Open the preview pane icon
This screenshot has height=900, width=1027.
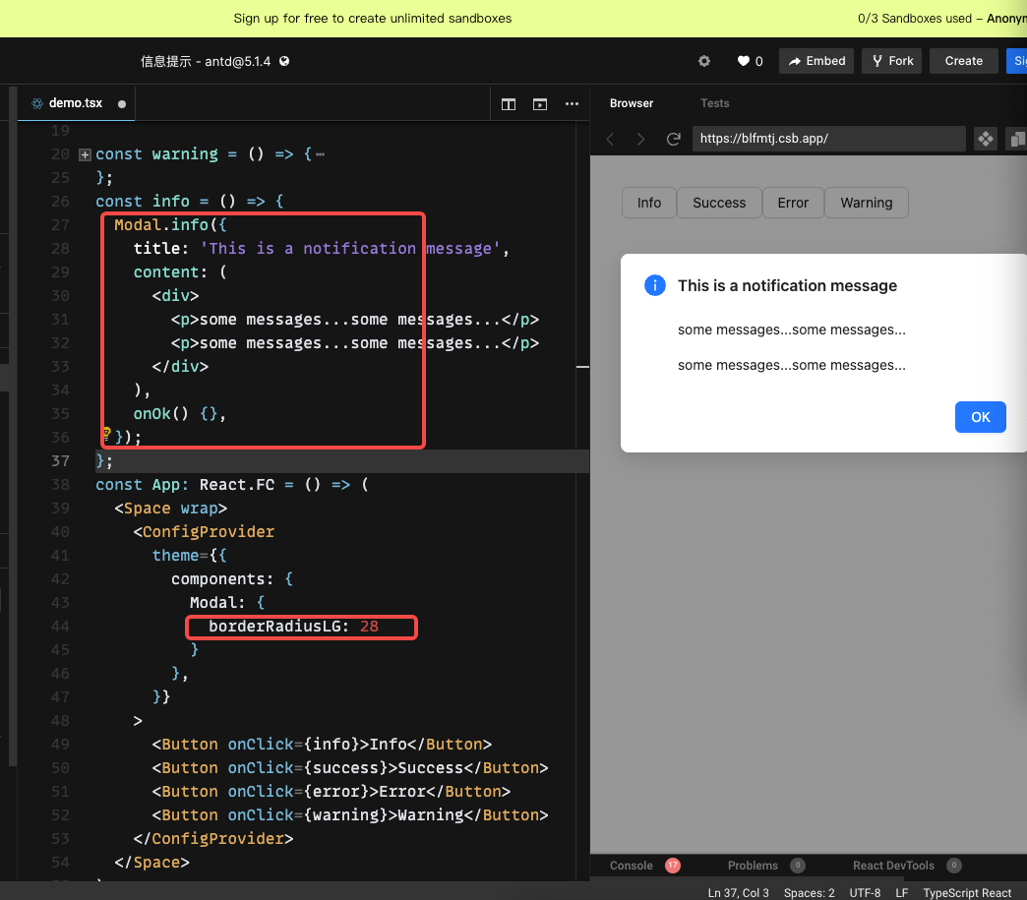tap(539, 102)
